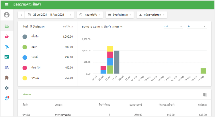This screenshot has width=215, height=117.
Task: Select the bar chart reports icon
Action: [7, 26]
